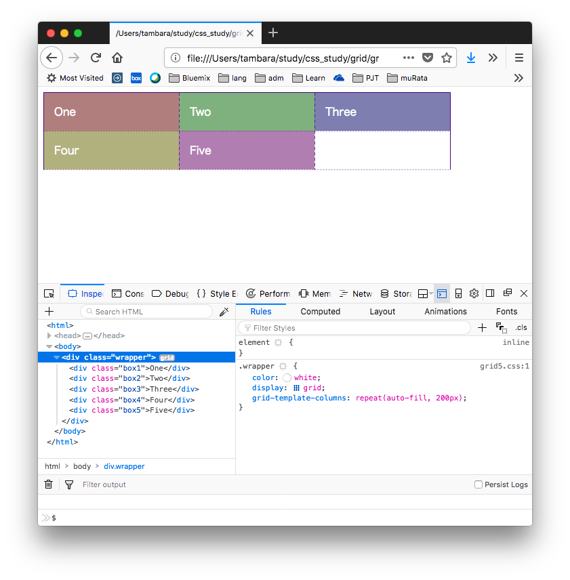Show more toolbar items overflow chevron

(x=493, y=58)
